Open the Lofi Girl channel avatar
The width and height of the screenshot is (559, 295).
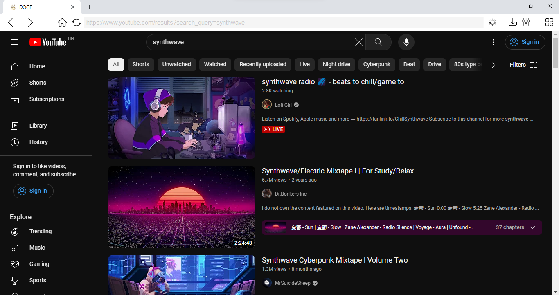[267, 105]
